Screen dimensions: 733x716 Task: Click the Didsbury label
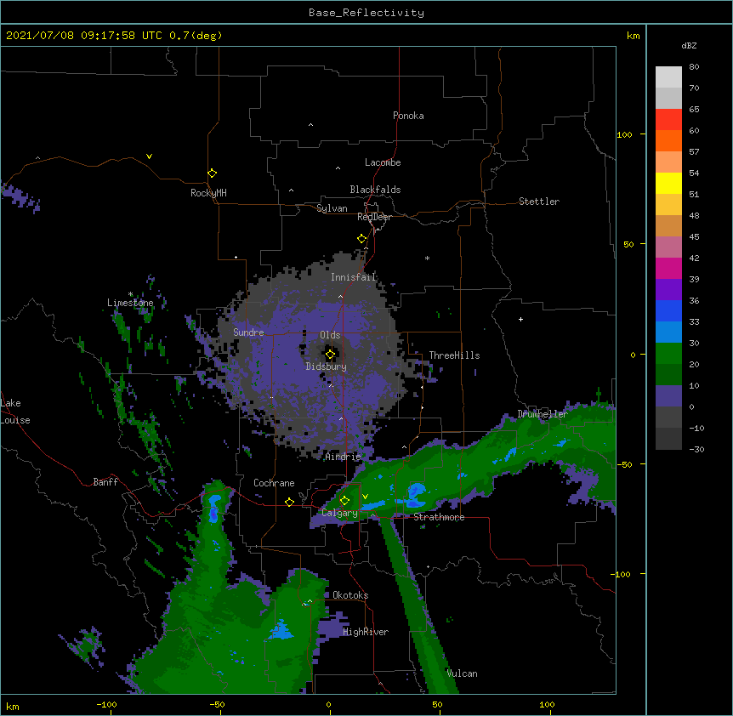327,367
